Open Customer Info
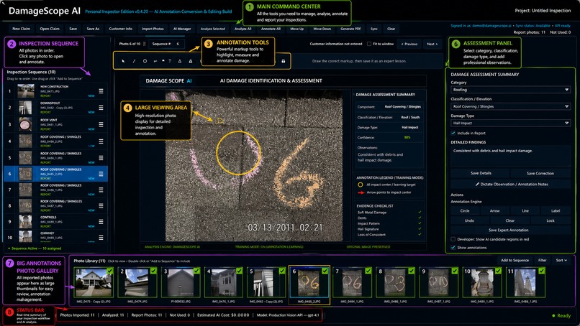Viewport: 580px width, 326px height. coord(121,29)
